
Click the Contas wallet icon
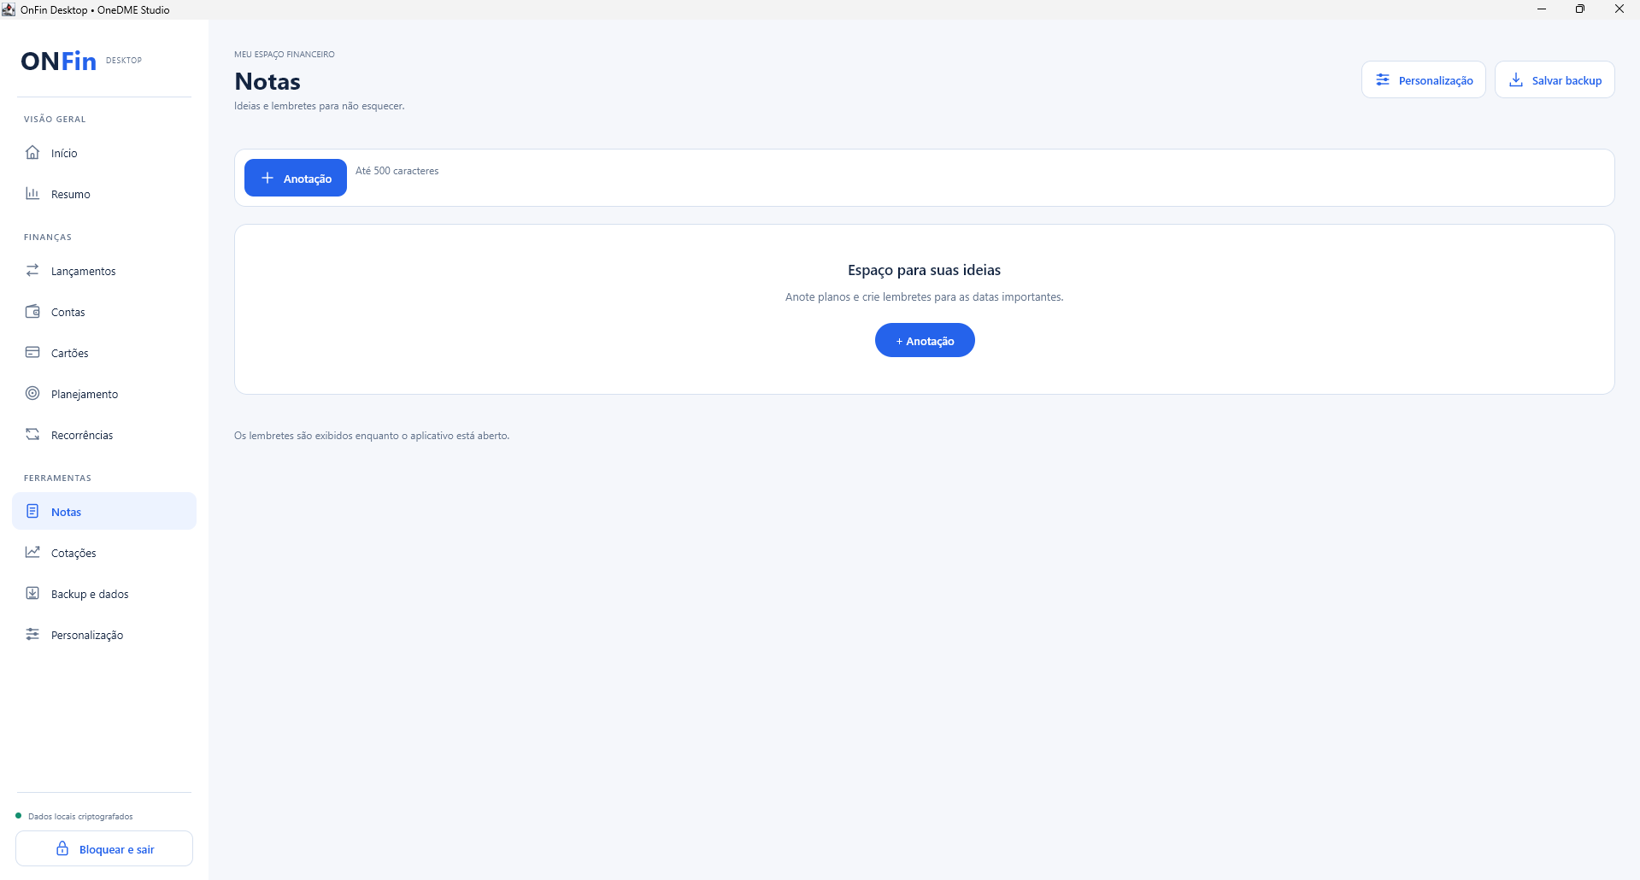[32, 311]
